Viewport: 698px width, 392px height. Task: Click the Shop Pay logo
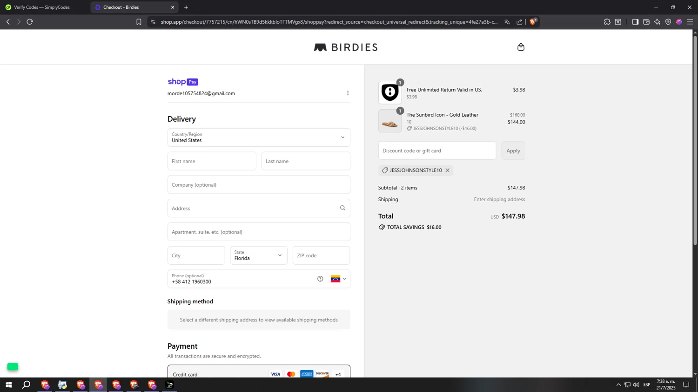coord(183,82)
